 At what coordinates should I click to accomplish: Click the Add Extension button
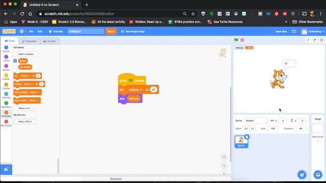[6, 169]
